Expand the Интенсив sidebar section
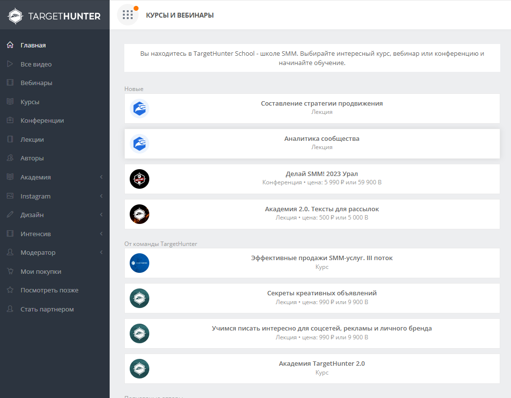 click(x=101, y=234)
